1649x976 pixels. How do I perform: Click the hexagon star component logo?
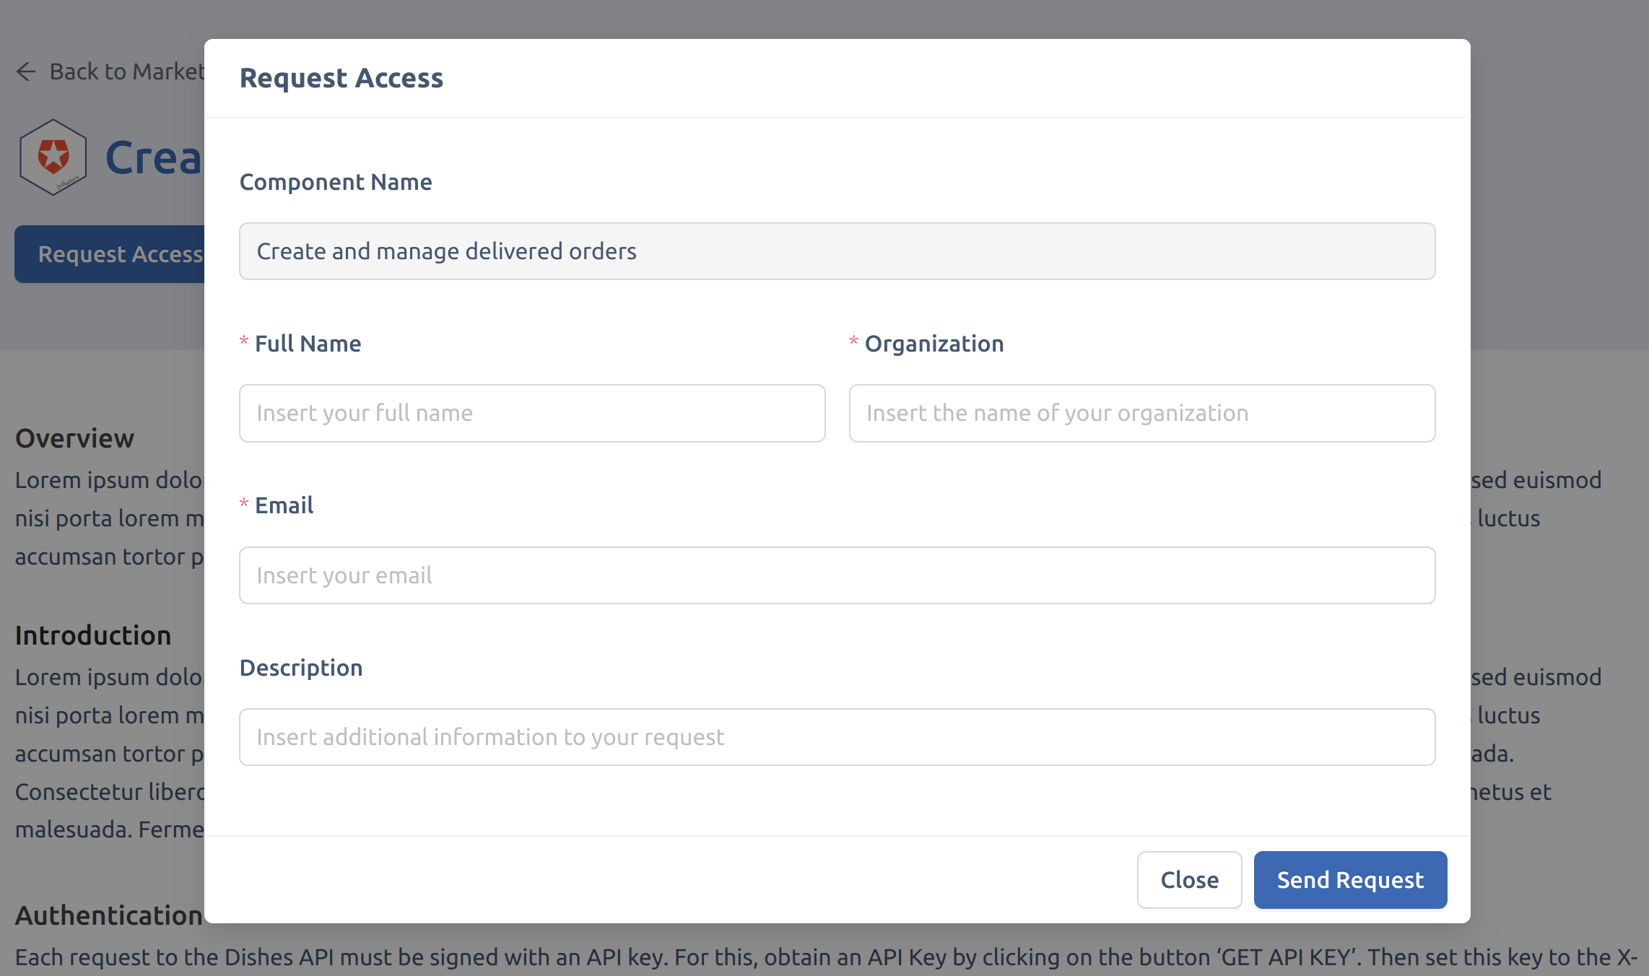(53, 157)
